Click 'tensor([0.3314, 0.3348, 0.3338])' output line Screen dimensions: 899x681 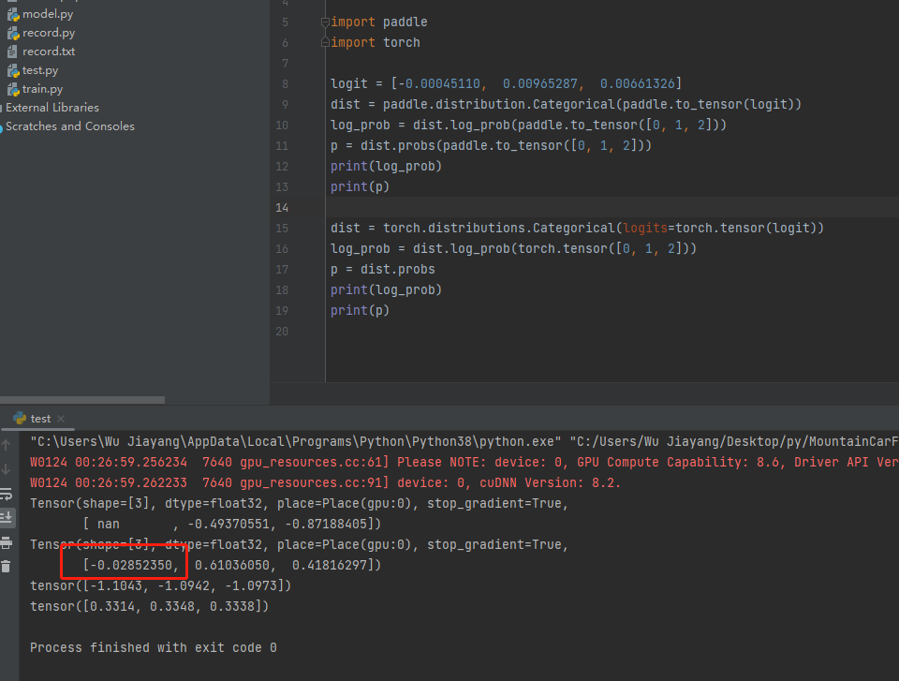click(150, 607)
